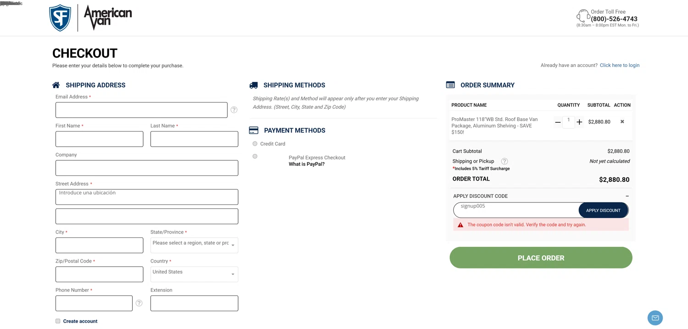The width and height of the screenshot is (688, 329).
Task: Click the ProMaster 118"WB product name text
Action: 494,126
